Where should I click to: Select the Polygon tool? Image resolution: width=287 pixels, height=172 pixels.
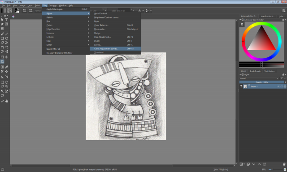(2, 43)
